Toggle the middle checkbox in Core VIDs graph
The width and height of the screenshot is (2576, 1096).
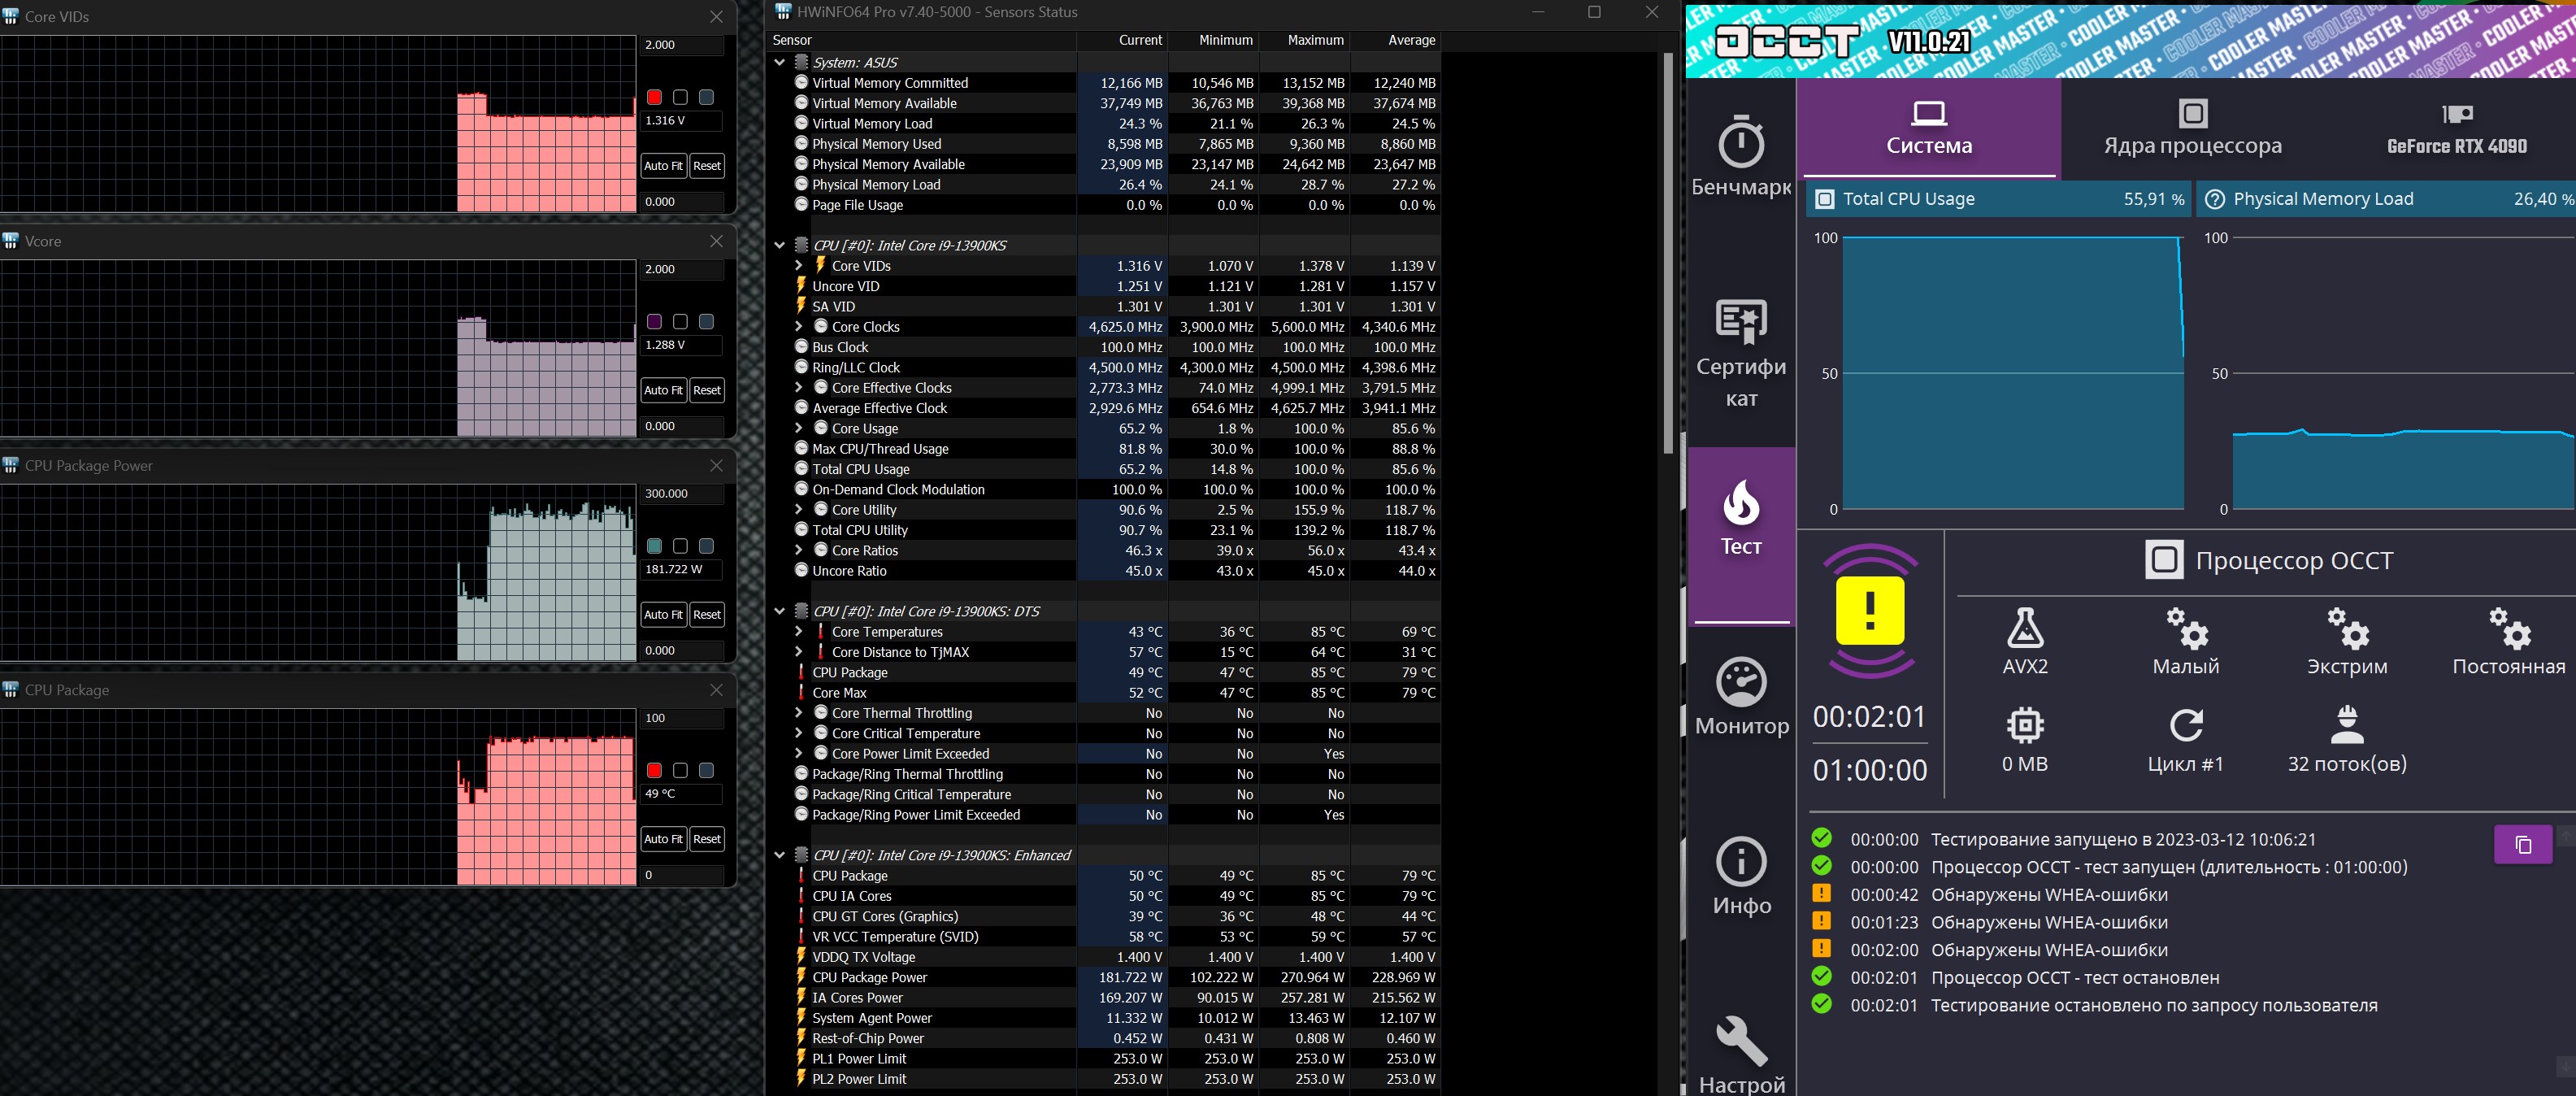click(x=680, y=97)
